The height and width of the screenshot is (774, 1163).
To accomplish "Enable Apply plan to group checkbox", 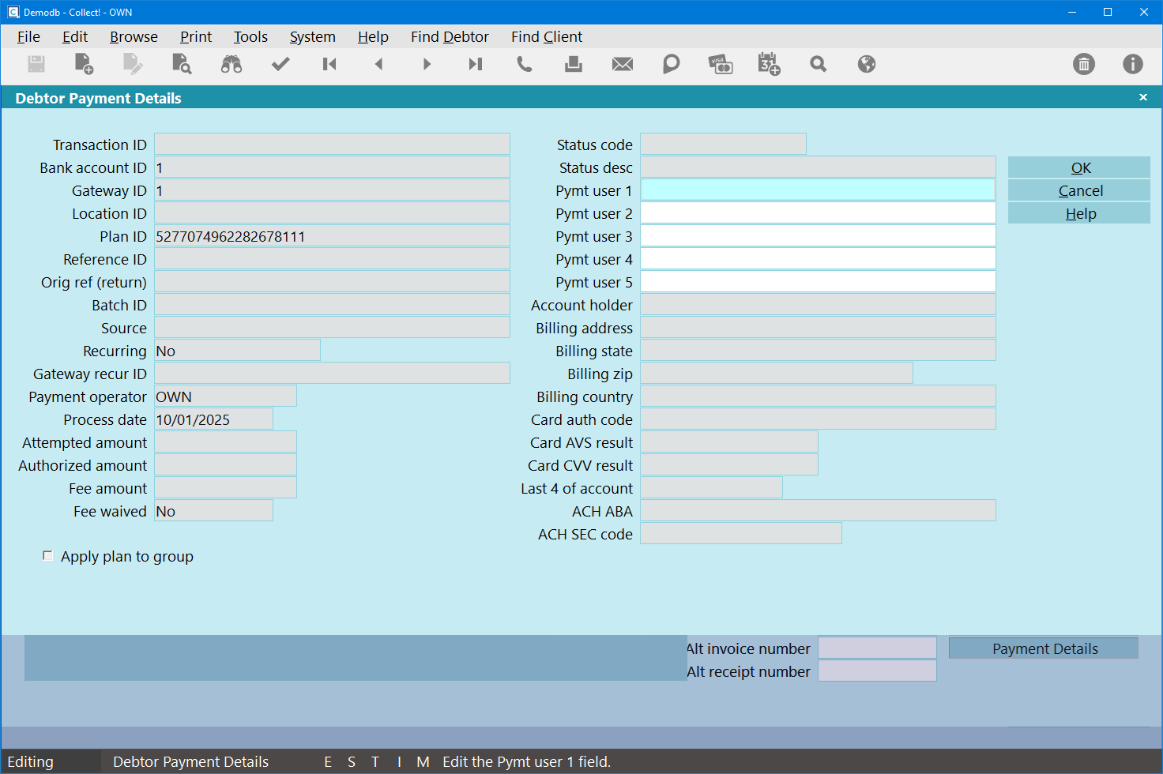I will coord(48,556).
